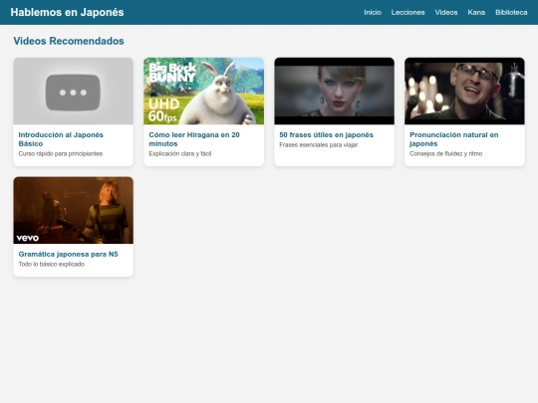The width and height of the screenshot is (538, 403).
Task: Open the Big Buck Bunny thumbnail
Action: tap(204, 92)
